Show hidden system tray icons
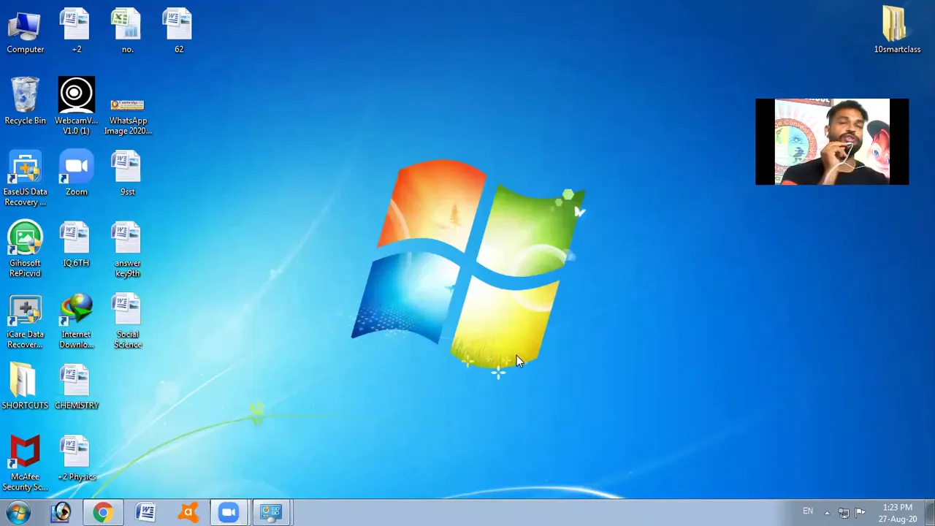The height and width of the screenshot is (526, 935). (827, 513)
